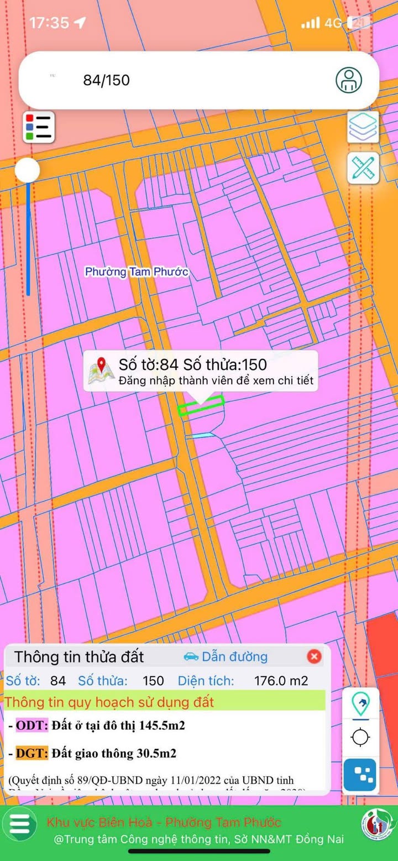Select the green outlined parcel on map
The height and width of the screenshot is (861, 398).
click(x=201, y=405)
